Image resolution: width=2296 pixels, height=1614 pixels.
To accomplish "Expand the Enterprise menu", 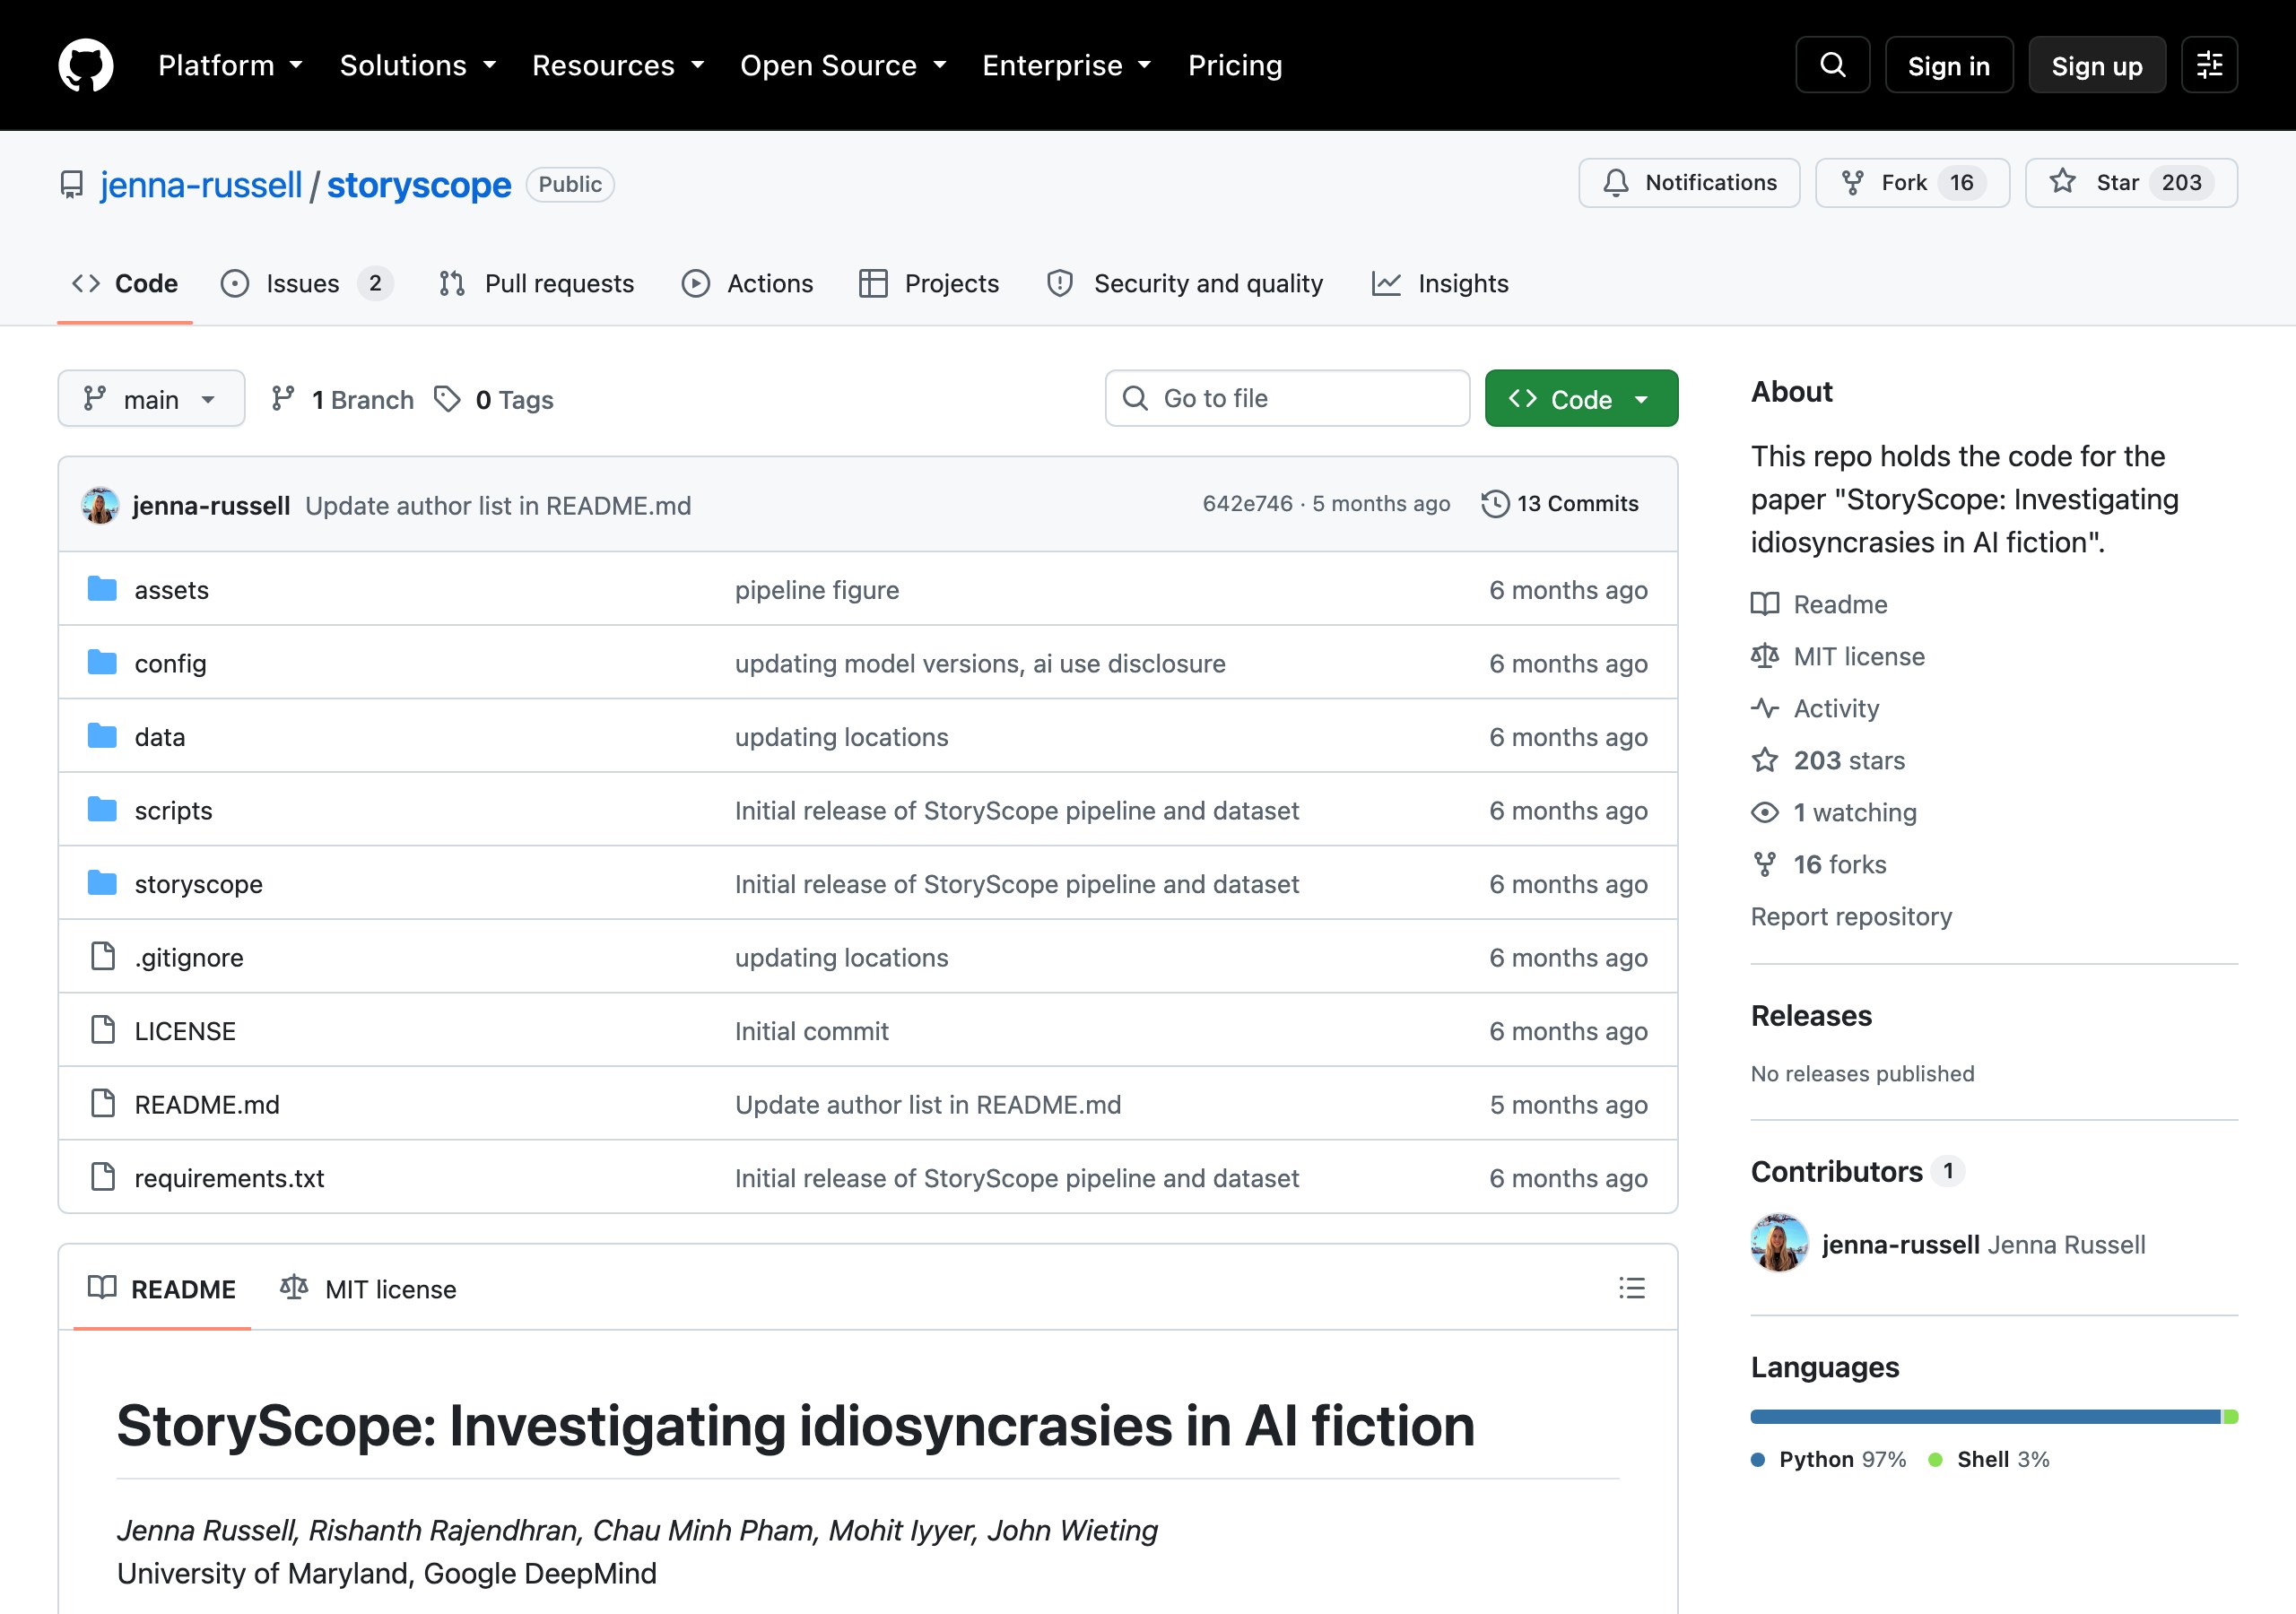I will (x=1067, y=65).
